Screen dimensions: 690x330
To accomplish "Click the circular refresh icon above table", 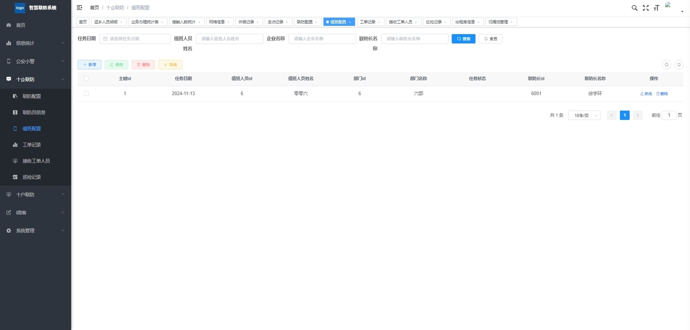I will click(x=679, y=65).
